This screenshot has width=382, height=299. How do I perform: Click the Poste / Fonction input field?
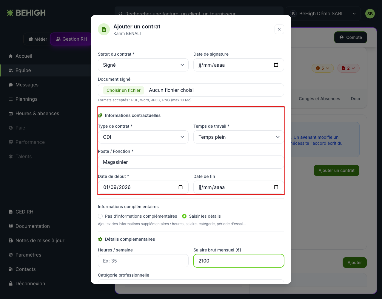[x=191, y=162]
